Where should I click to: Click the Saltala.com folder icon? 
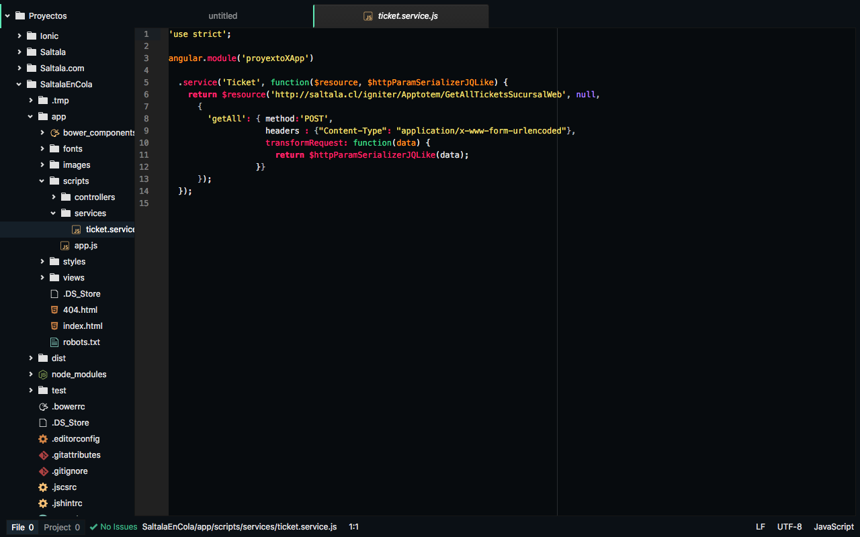31,68
